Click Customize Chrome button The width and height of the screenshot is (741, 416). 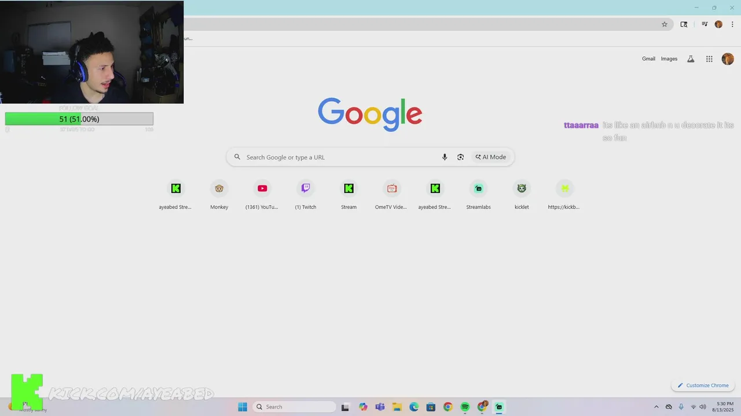[703, 385]
